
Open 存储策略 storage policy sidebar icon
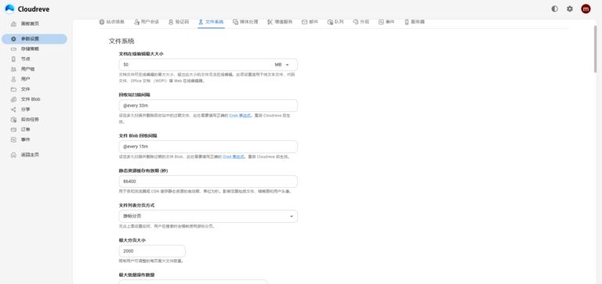point(14,49)
